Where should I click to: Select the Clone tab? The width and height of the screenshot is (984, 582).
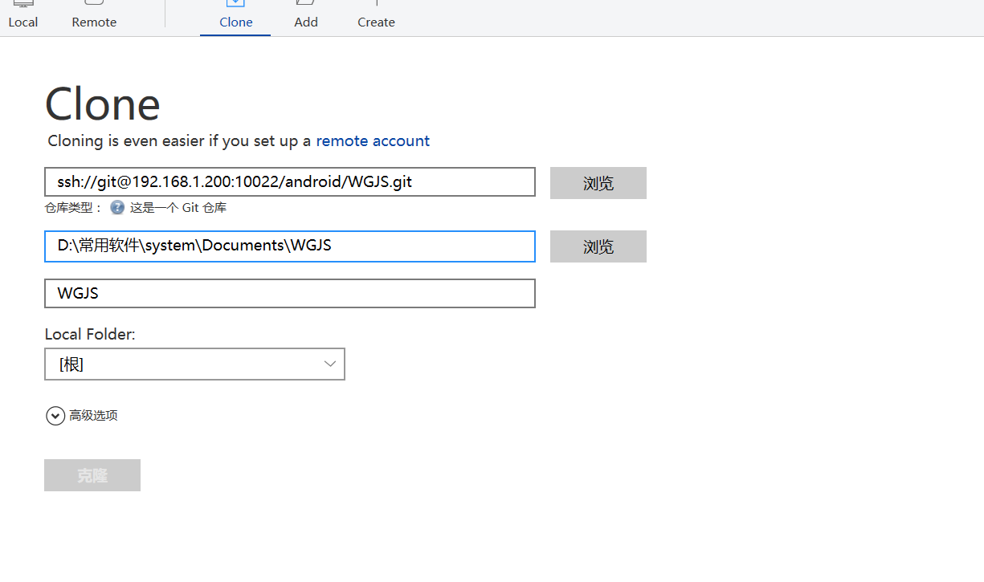click(235, 15)
